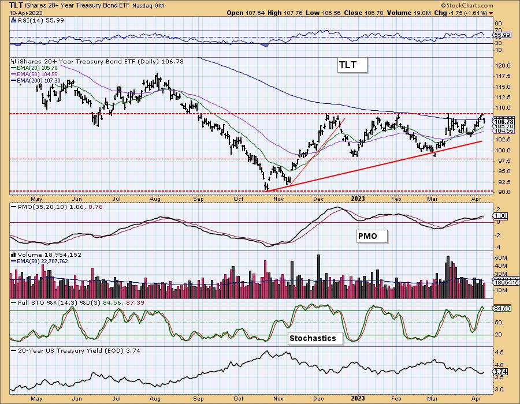Click the TLT annotation box on price panel
Screen dimensions: 520x404
pyautogui.click(x=352, y=65)
